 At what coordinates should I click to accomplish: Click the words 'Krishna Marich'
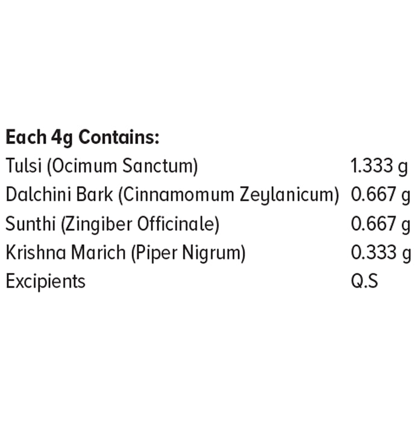pyautogui.click(x=66, y=252)
